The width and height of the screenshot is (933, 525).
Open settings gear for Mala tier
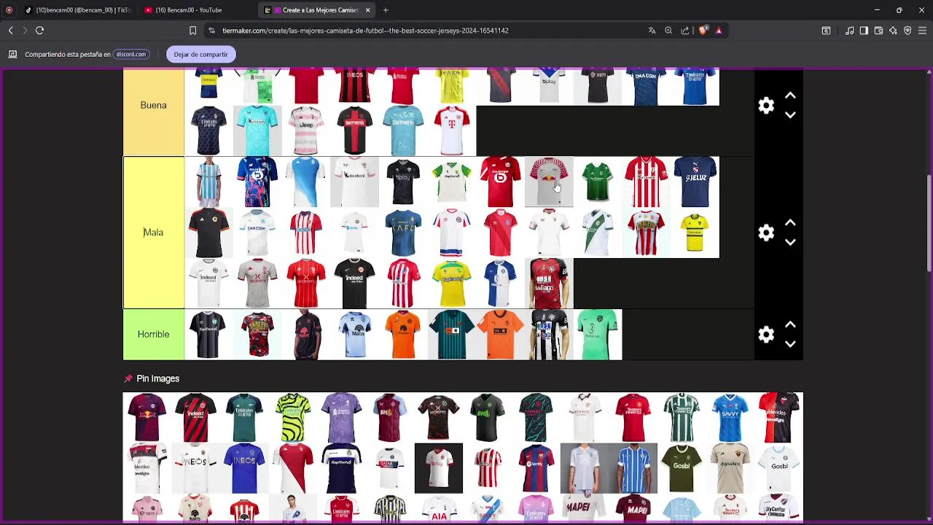(x=766, y=233)
